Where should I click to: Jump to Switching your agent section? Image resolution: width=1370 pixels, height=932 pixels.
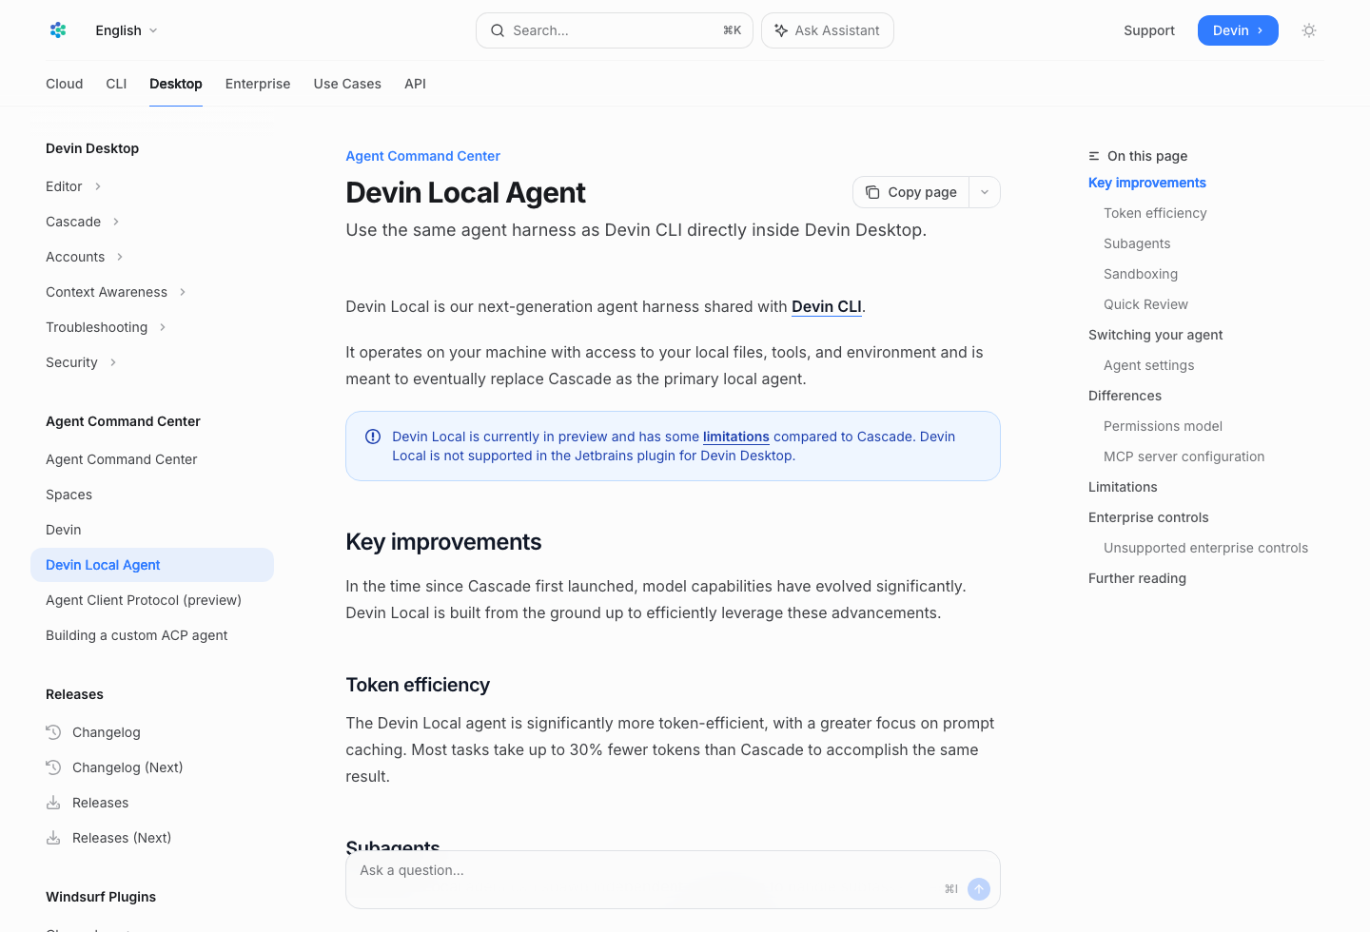coord(1156,335)
